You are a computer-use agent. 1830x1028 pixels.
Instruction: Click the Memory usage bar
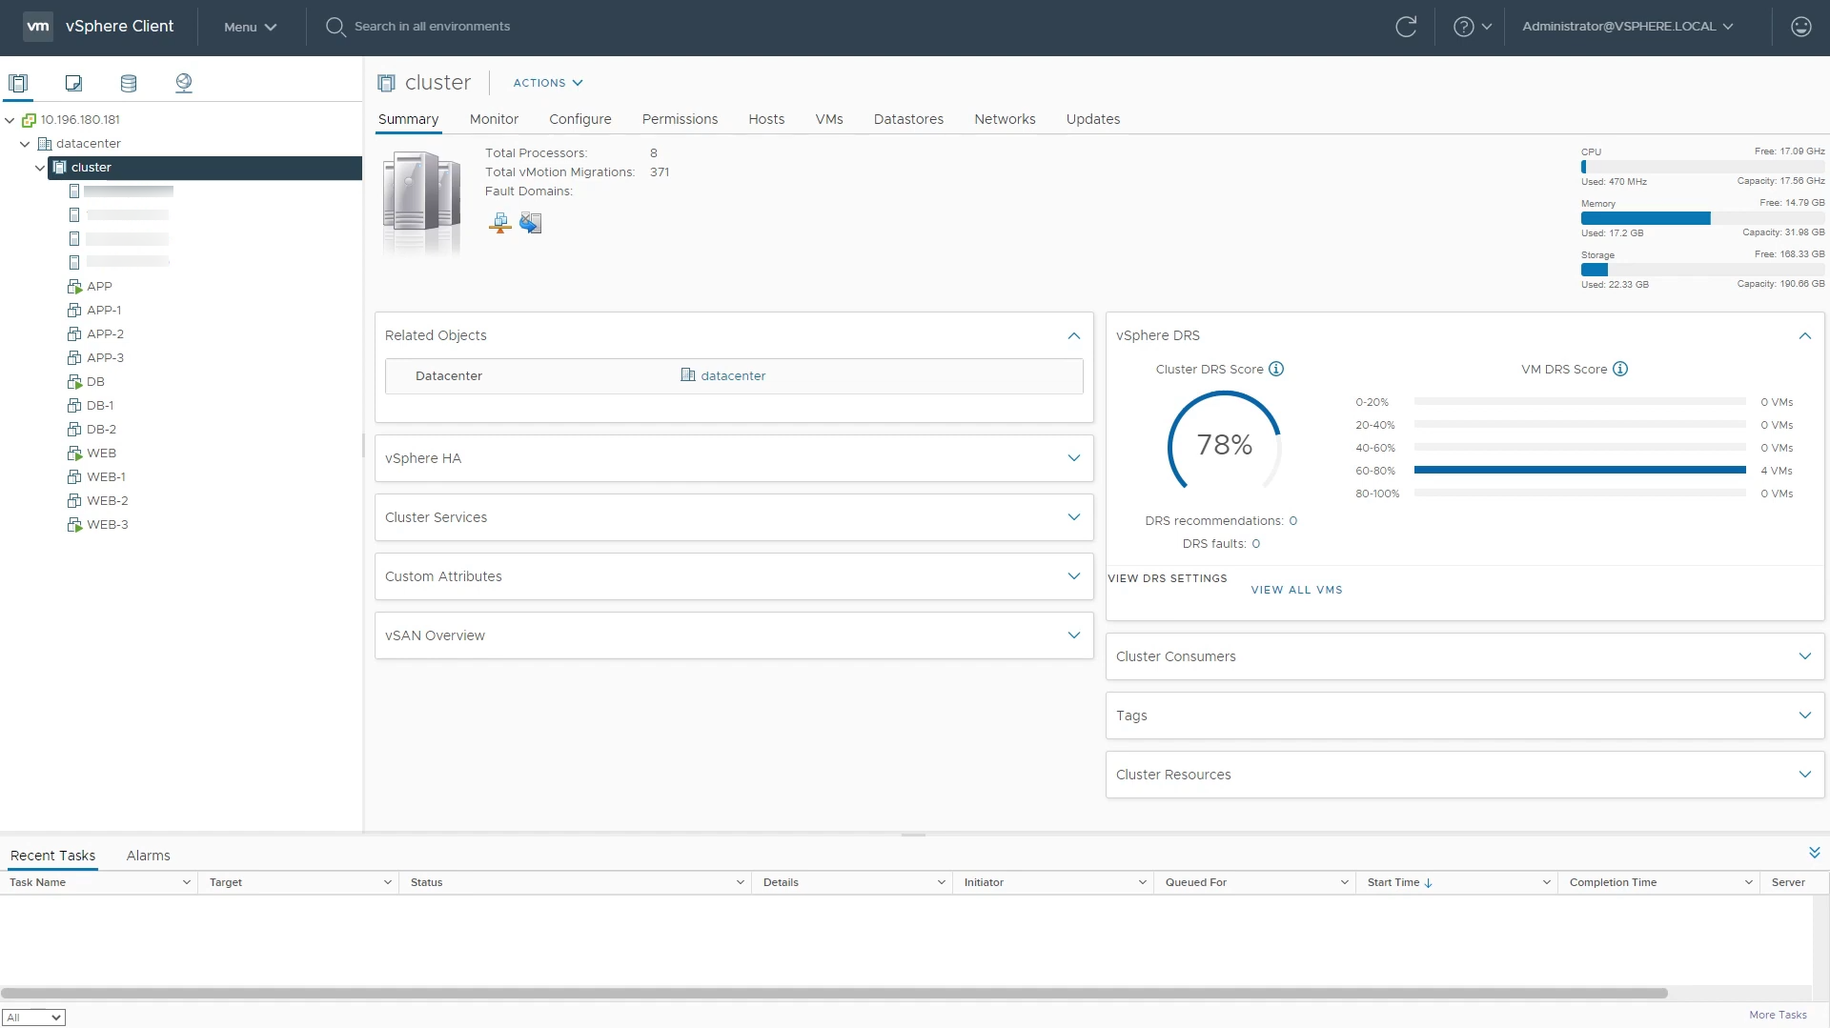[x=1703, y=218]
